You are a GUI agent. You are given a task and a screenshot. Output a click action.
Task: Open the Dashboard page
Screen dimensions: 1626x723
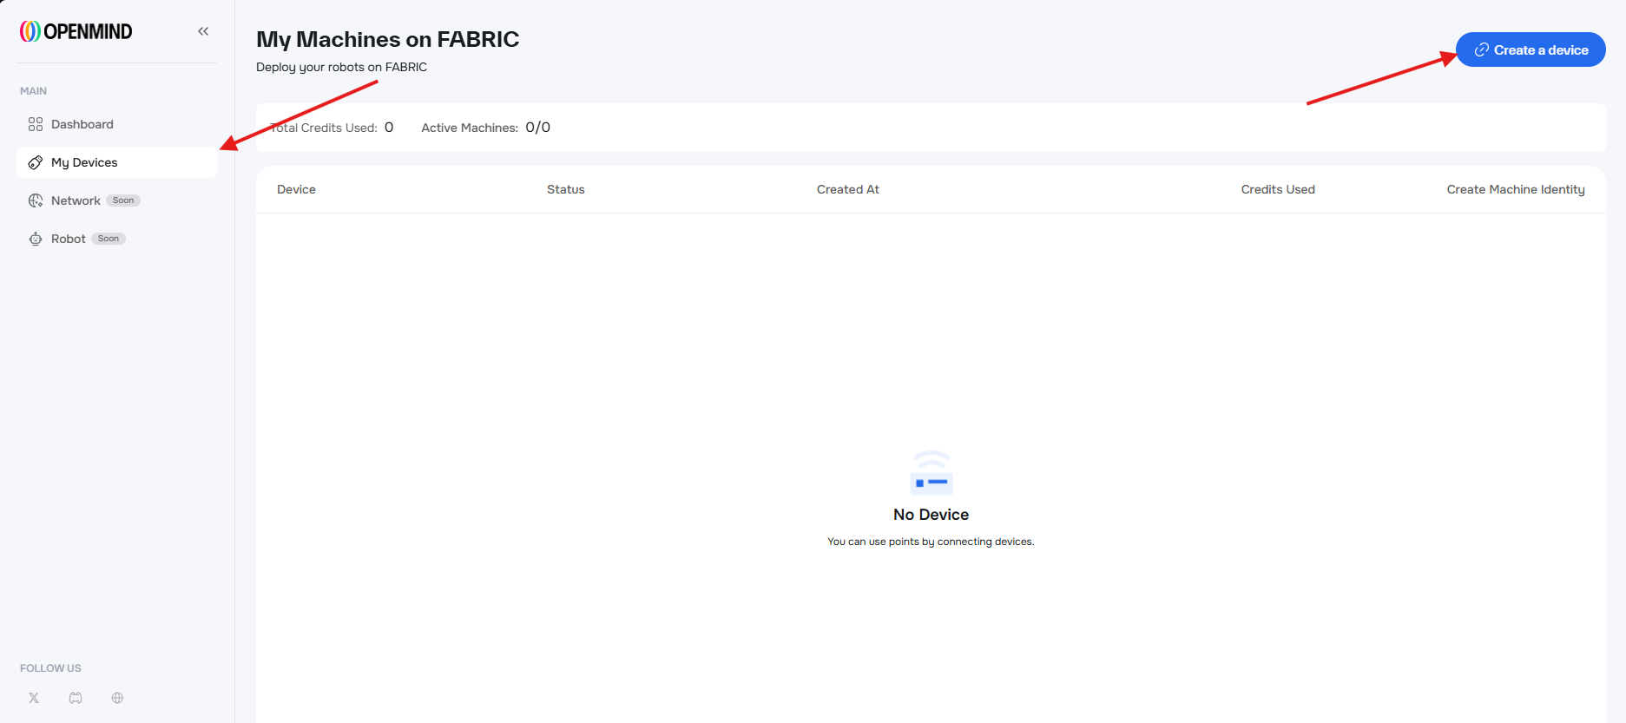click(x=82, y=124)
